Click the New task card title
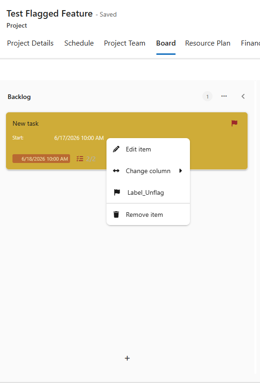This screenshot has height=383, width=260. (x=26, y=123)
